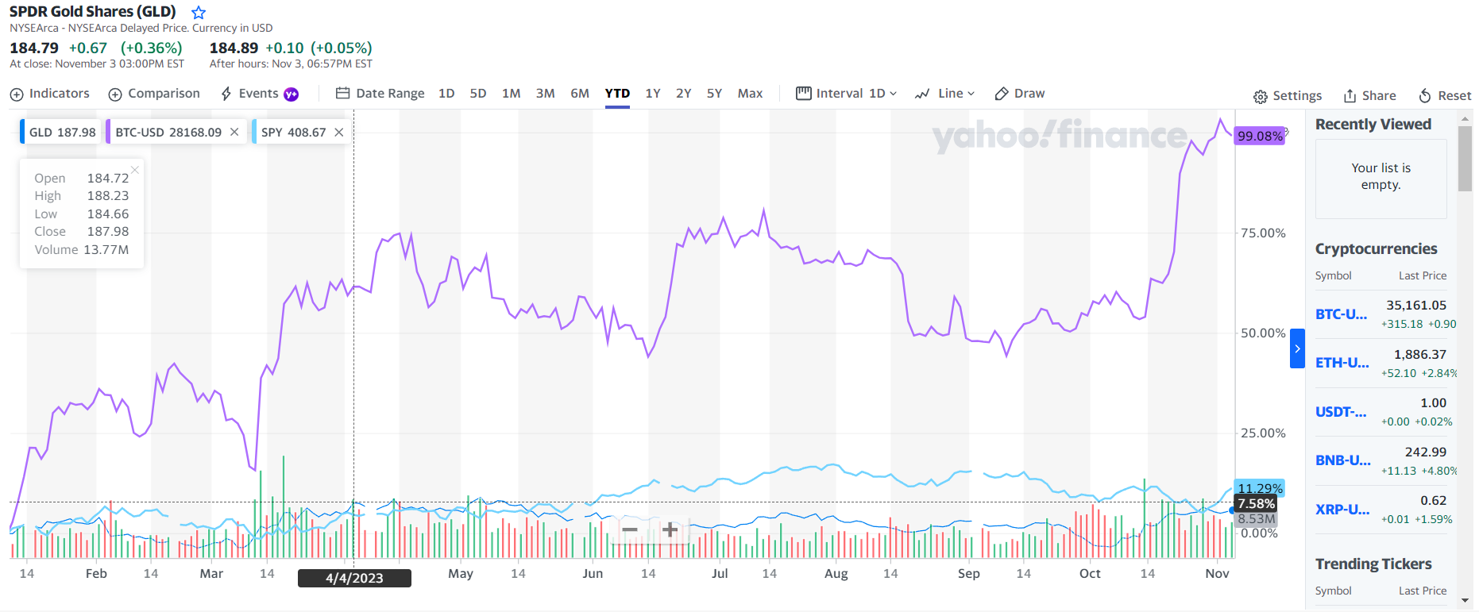Click the 7.58% GLD value label

coord(1256,503)
